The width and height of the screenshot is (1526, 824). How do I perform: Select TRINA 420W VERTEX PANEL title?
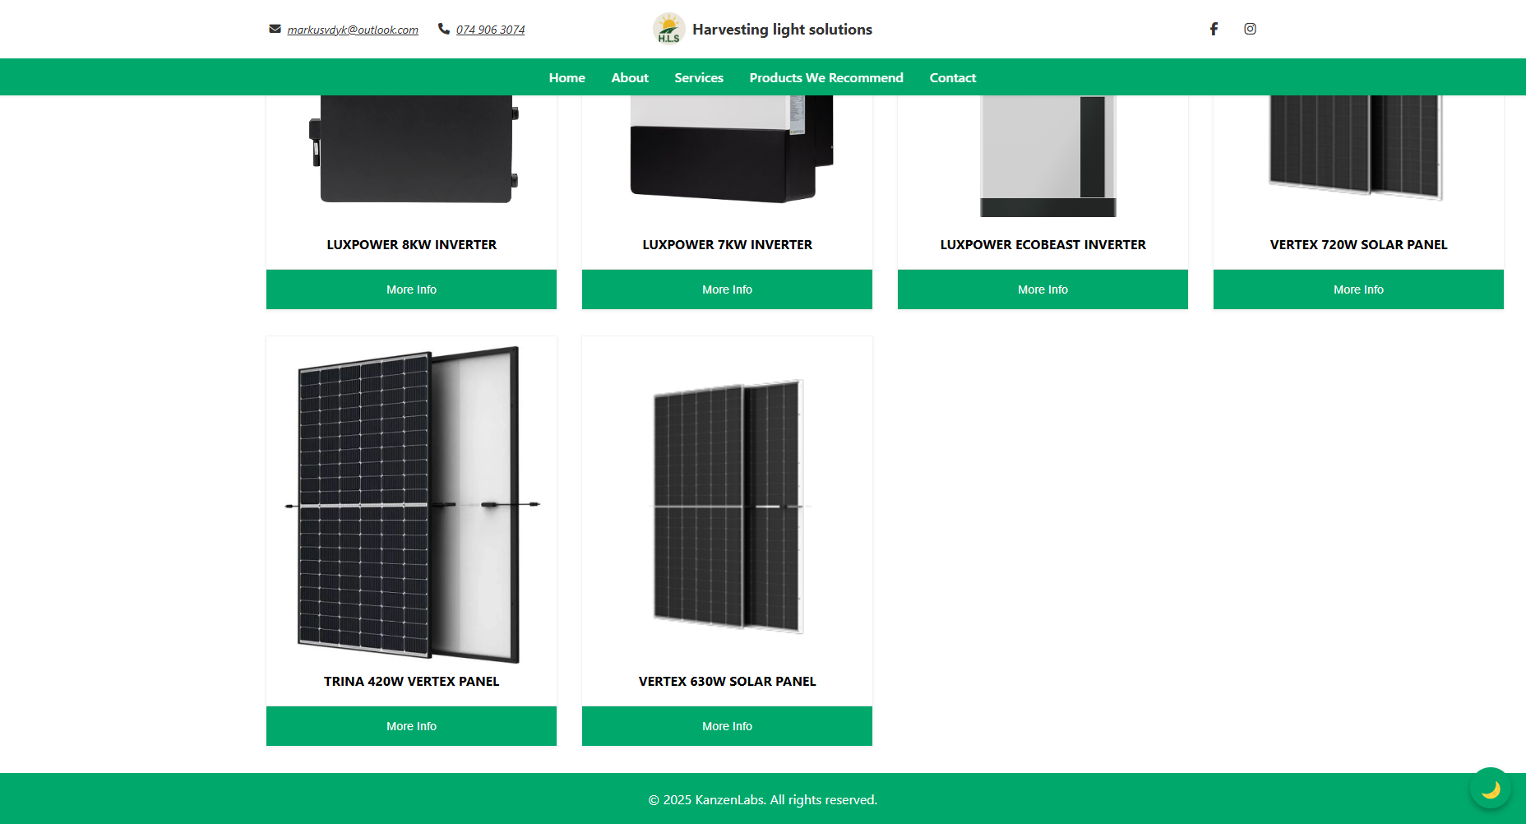click(411, 682)
